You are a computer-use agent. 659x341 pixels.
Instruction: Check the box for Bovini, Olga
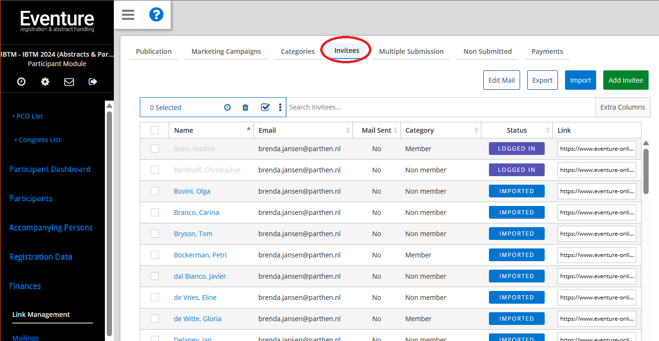154,191
